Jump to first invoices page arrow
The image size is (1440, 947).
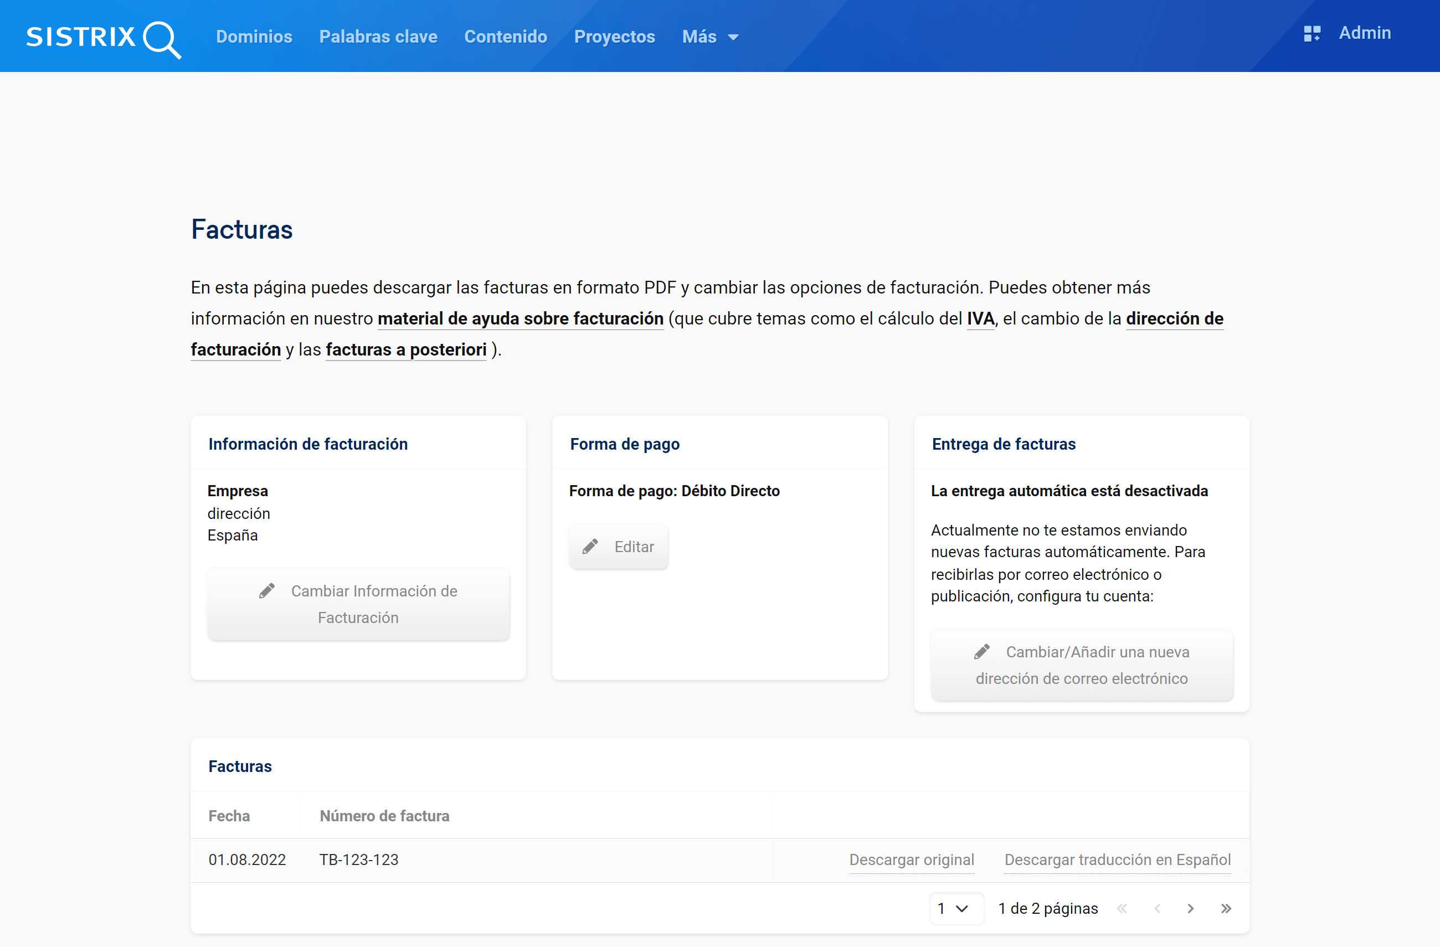(1122, 908)
